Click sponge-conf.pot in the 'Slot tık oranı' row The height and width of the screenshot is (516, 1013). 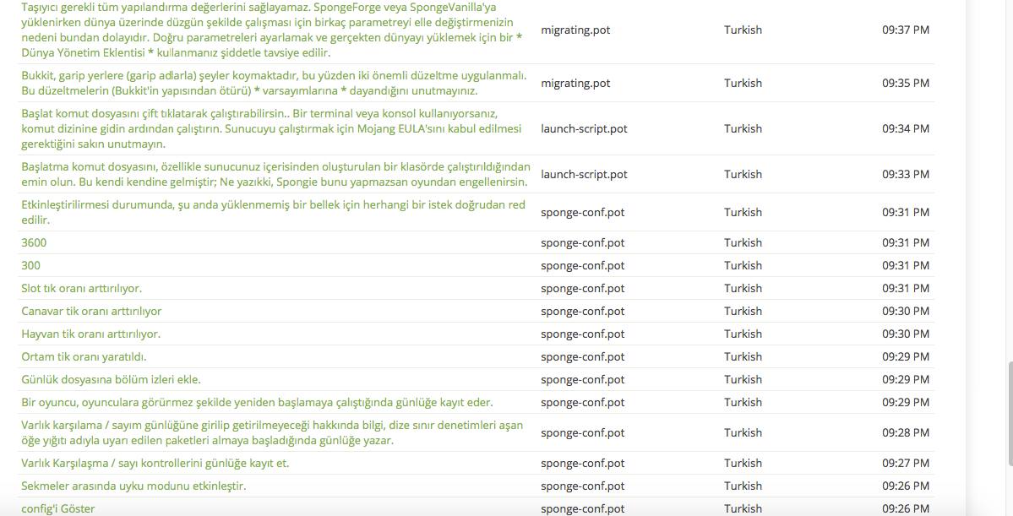583,288
